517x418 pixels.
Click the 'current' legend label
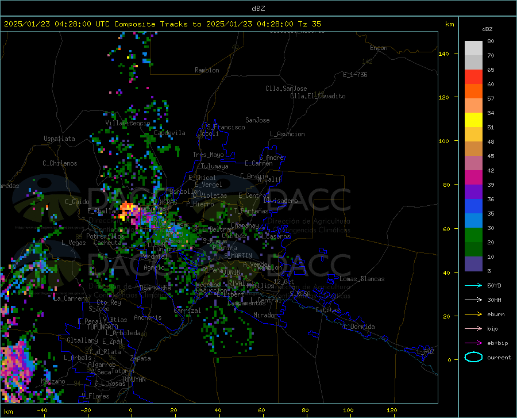click(x=499, y=357)
